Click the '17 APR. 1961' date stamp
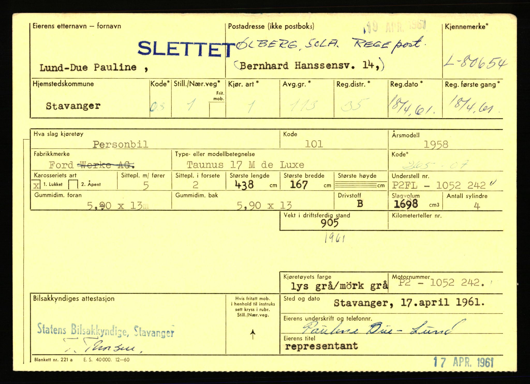Viewport: 530px width, 384px height. tap(464, 362)
